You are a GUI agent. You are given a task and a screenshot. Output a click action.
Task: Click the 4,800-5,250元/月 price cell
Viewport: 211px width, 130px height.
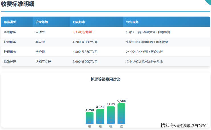pos(85,52)
